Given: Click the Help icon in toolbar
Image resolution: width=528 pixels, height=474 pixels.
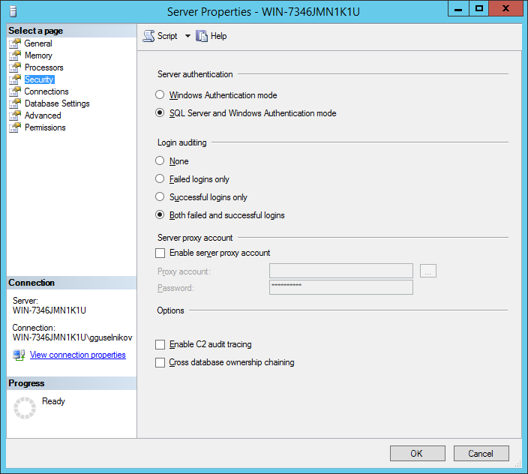Looking at the screenshot, I should [202, 36].
